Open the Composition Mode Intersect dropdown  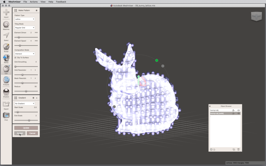(x=25, y=54)
